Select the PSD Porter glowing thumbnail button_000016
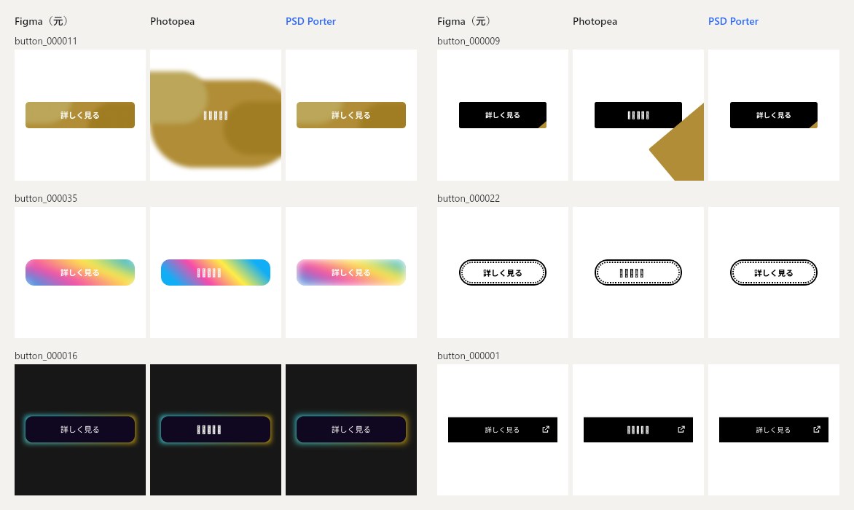 click(351, 429)
